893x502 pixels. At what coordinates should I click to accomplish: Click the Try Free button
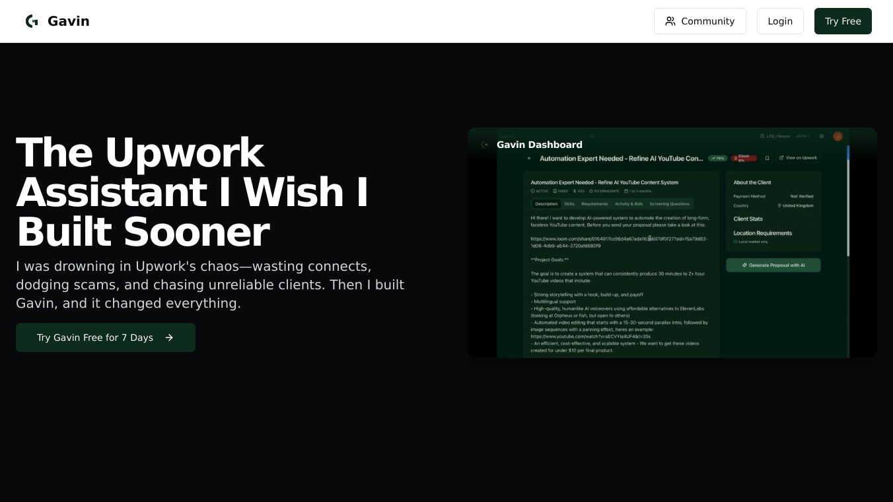click(x=843, y=21)
